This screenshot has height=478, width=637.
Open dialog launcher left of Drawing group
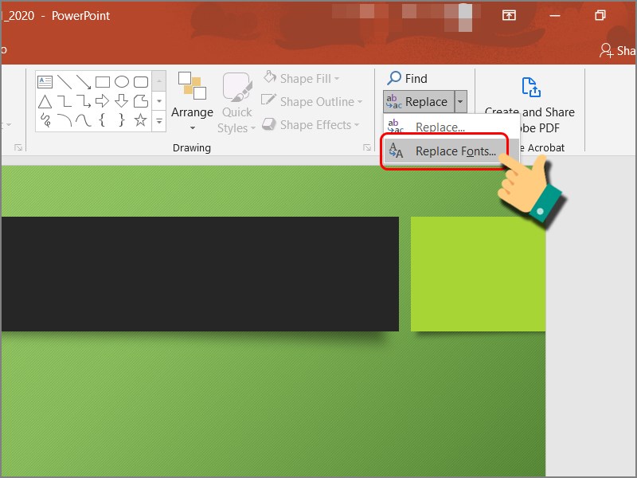point(18,147)
